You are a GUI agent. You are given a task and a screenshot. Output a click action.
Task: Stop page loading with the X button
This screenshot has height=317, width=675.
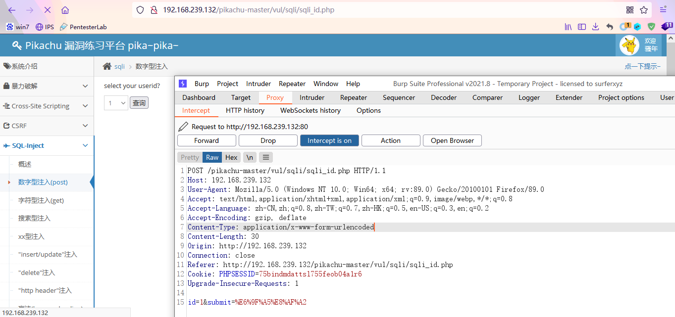point(48,10)
